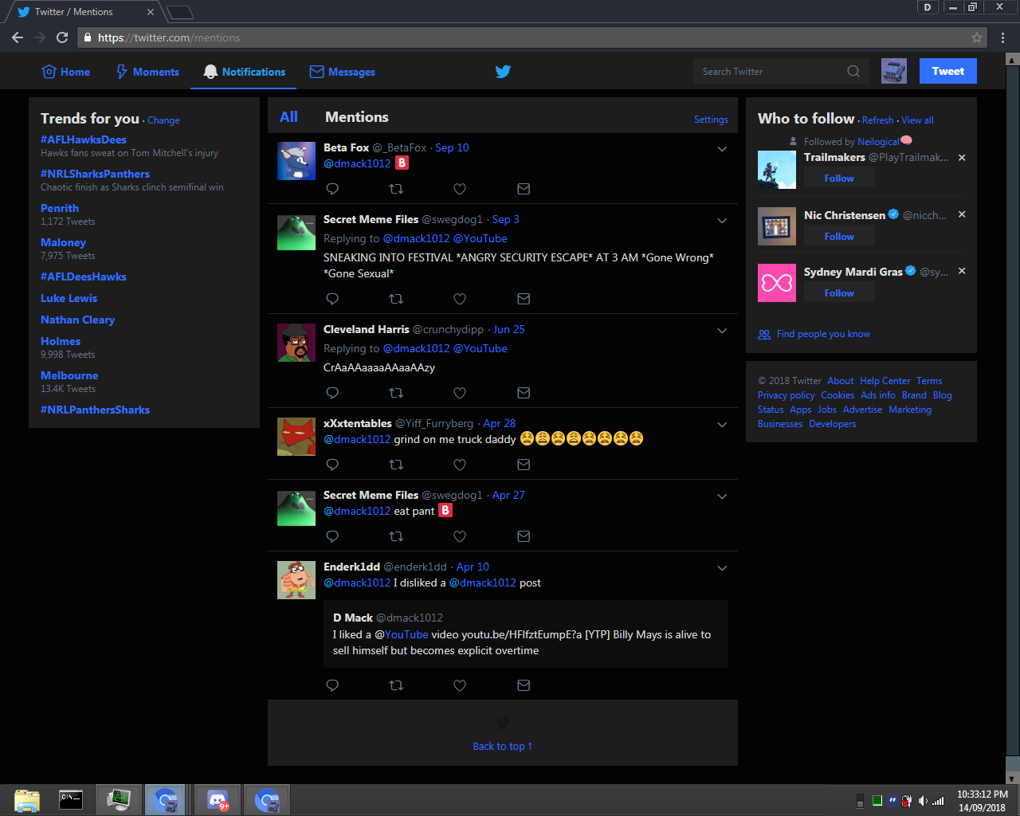1020x816 pixels.
Task: Click the search magnifier icon
Action: pyautogui.click(x=853, y=71)
